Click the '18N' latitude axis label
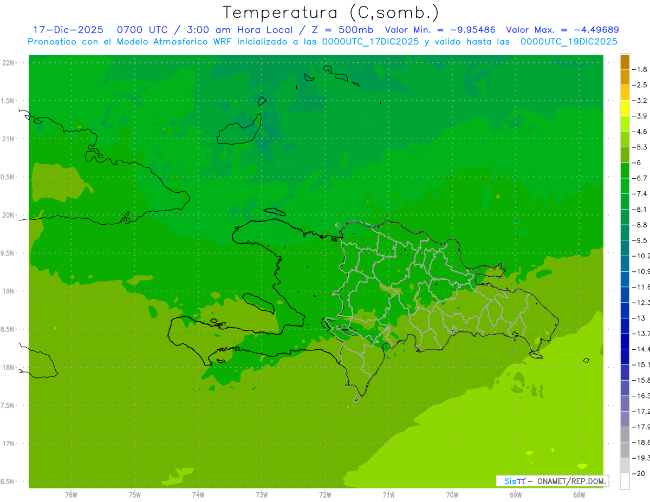The width and height of the screenshot is (650, 502). tap(8, 367)
